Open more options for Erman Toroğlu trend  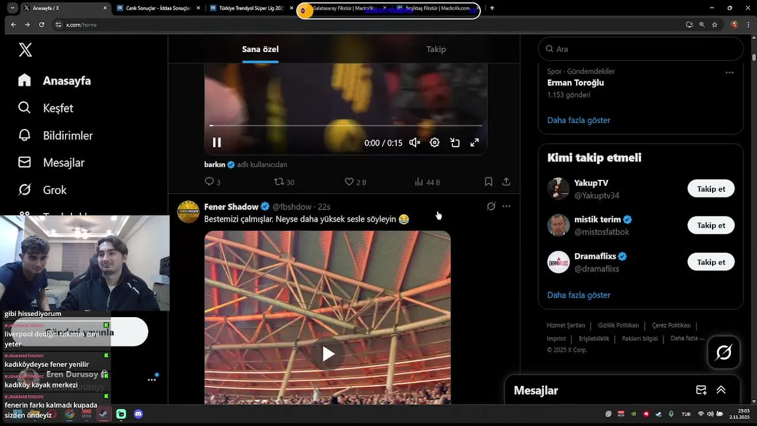pos(730,72)
